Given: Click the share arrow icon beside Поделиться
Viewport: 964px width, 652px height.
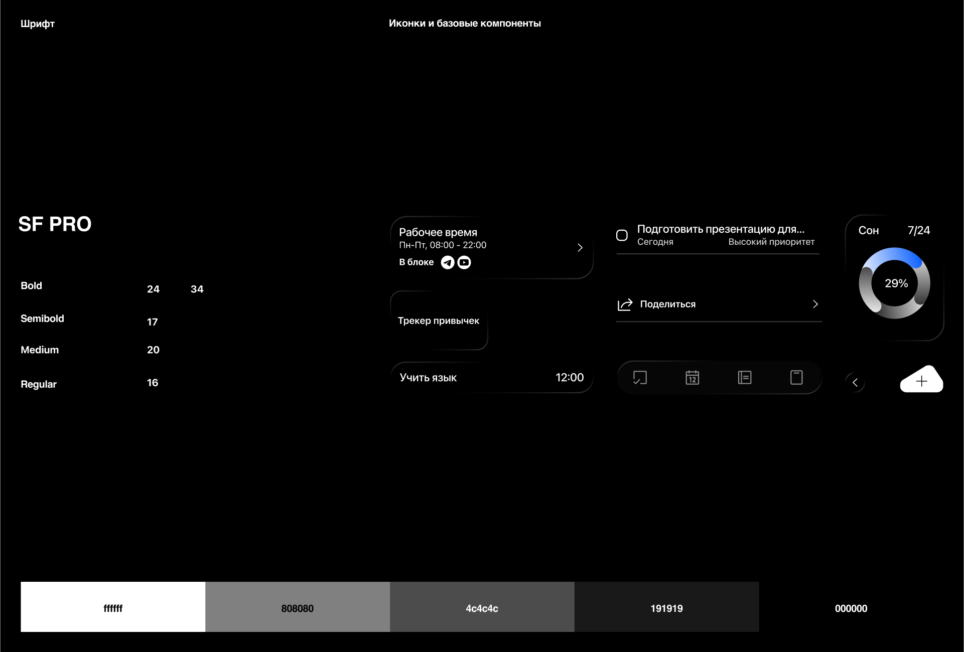Looking at the screenshot, I should pos(625,304).
